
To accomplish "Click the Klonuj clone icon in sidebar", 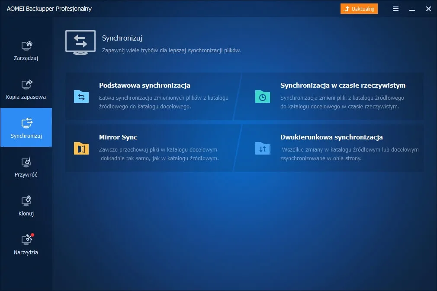I will 26,201.
